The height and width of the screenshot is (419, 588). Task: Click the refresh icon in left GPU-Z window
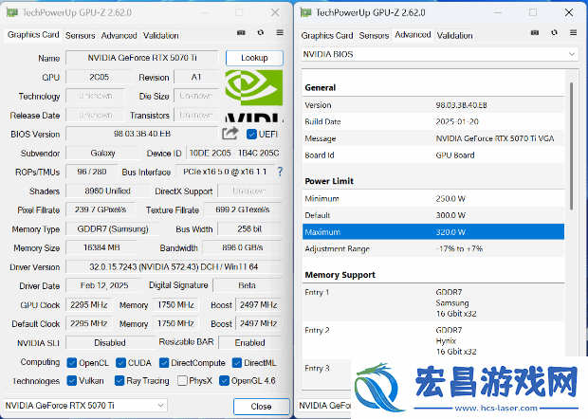click(x=260, y=32)
